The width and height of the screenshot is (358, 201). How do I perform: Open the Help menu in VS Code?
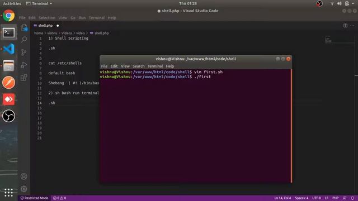click(x=112, y=18)
